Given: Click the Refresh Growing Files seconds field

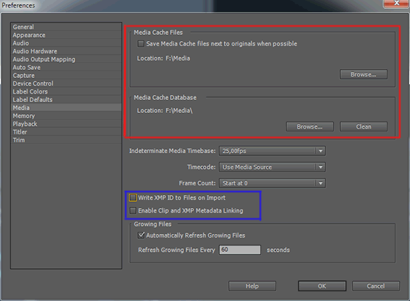Looking at the screenshot, I should [x=240, y=250].
